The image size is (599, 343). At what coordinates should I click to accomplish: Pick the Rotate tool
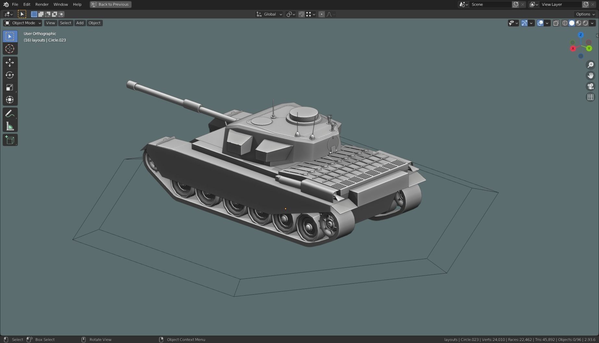[10, 75]
